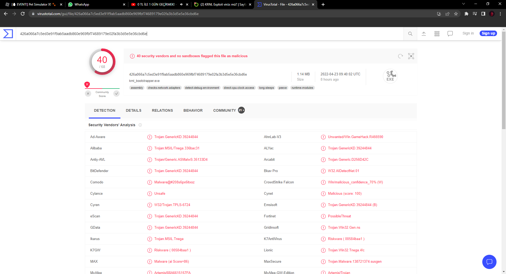Close the WhatsApp browser tab
The height and width of the screenshot is (274, 506).
pyautogui.click(x=124, y=4)
